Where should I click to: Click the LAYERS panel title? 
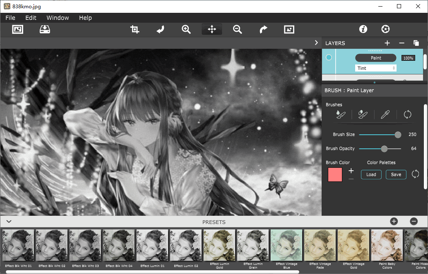[x=335, y=43]
